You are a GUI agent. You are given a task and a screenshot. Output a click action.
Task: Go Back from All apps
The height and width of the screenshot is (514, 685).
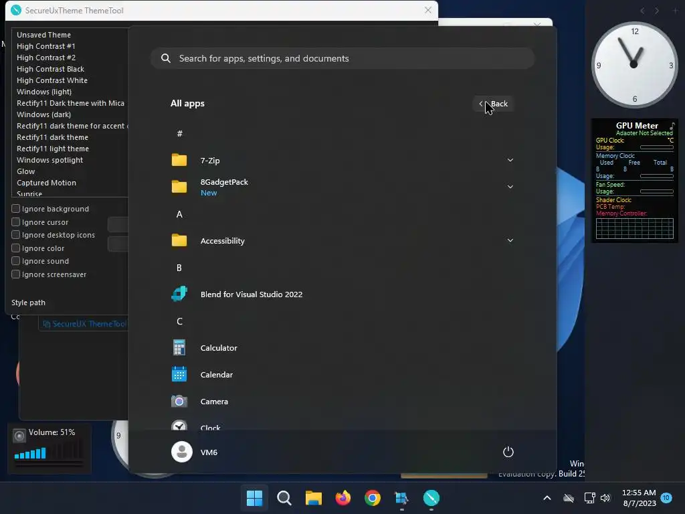(x=493, y=104)
